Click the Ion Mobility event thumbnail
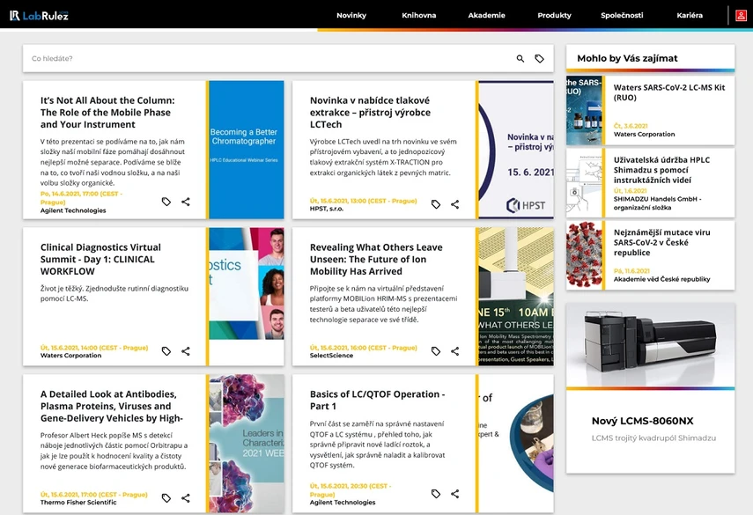Viewport: 753px width, 515px height. pyautogui.click(x=516, y=297)
